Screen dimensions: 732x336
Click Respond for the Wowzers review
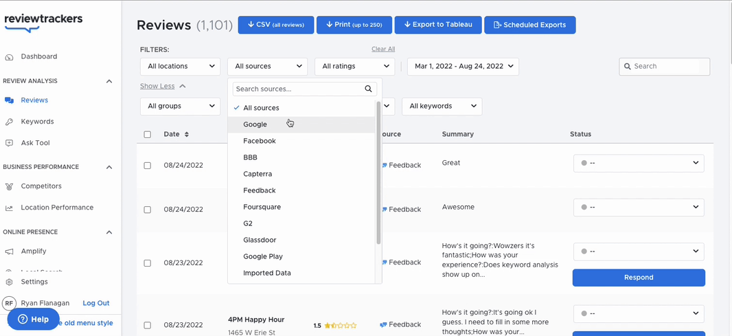[639, 278]
